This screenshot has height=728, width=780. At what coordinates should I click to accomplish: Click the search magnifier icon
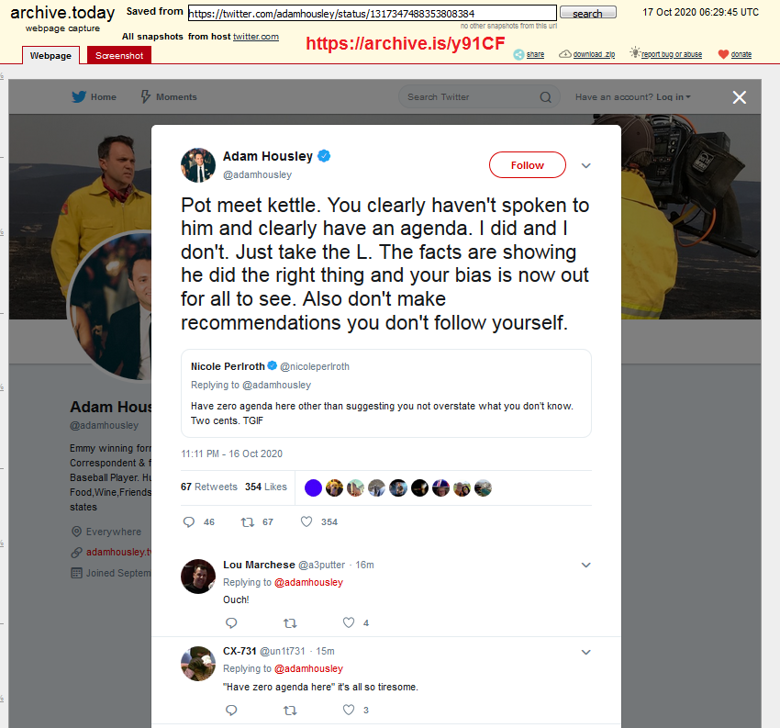tap(546, 97)
